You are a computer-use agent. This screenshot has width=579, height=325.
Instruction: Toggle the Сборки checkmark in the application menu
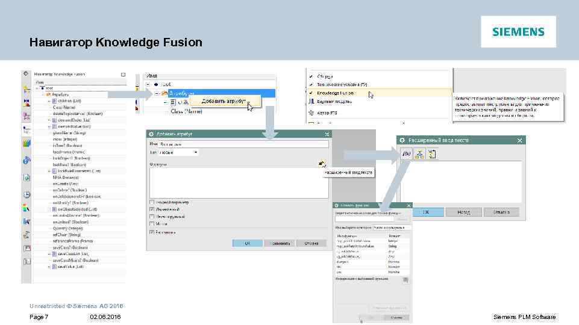311,76
